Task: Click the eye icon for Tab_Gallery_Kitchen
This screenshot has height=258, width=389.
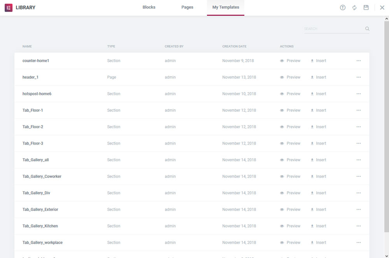Action: click(x=282, y=226)
